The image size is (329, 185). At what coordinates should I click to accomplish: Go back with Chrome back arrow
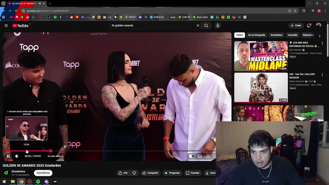coord(4,11)
